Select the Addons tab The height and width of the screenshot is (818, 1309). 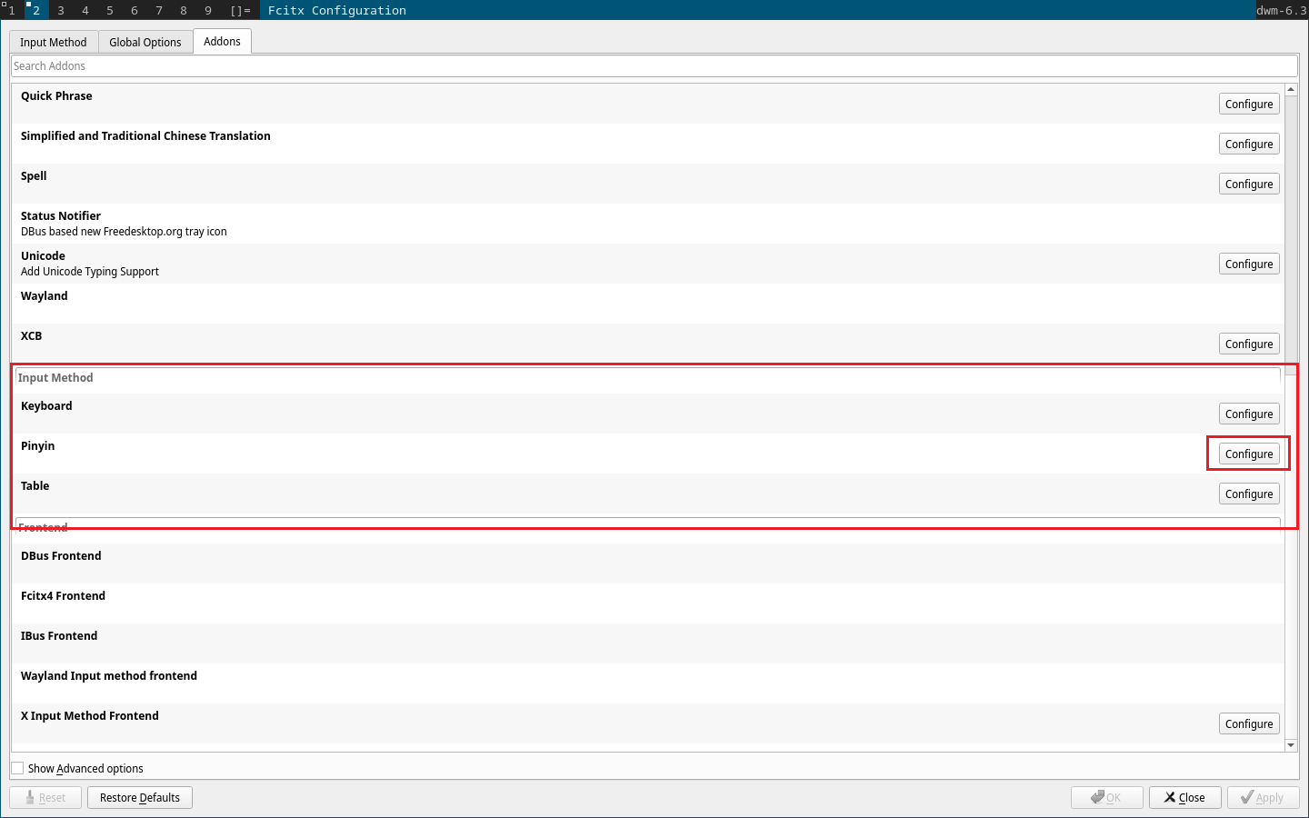(x=222, y=42)
